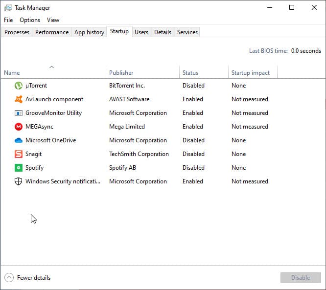Switch to the Services tab
The height and width of the screenshot is (290, 326).
187,32
